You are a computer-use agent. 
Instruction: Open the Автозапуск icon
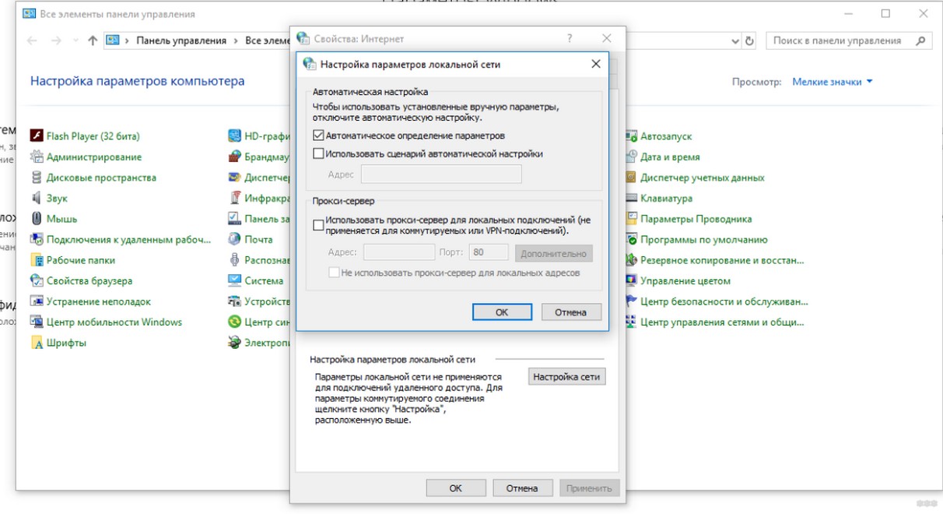click(631, 136)
